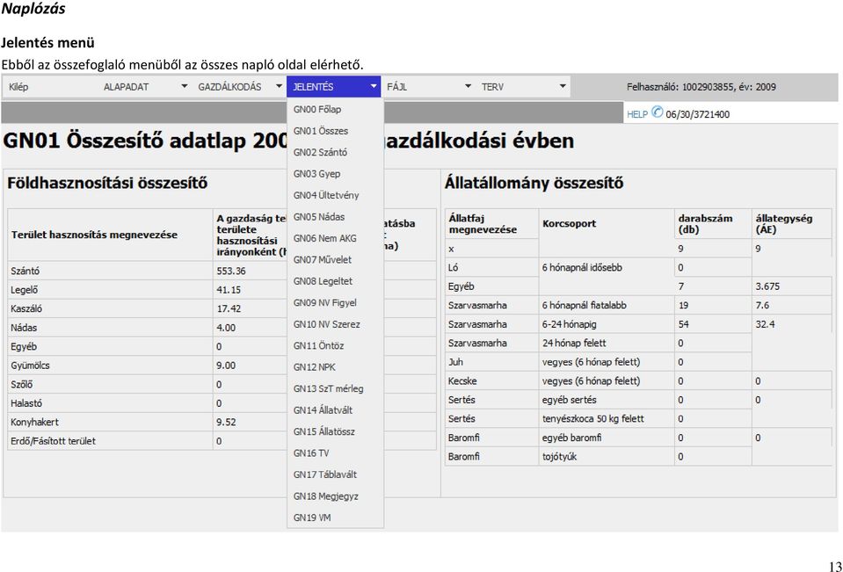Open GN08 Legeltet report
Image resolution: width=843 pixels, height=572 pixels.
click(323, 281)
